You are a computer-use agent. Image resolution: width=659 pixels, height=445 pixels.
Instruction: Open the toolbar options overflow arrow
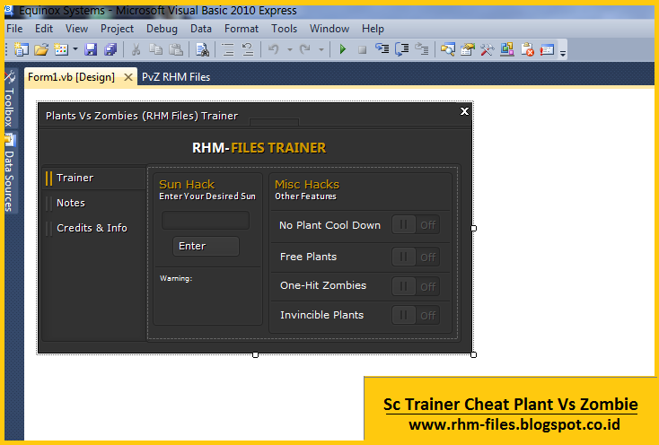563,52
